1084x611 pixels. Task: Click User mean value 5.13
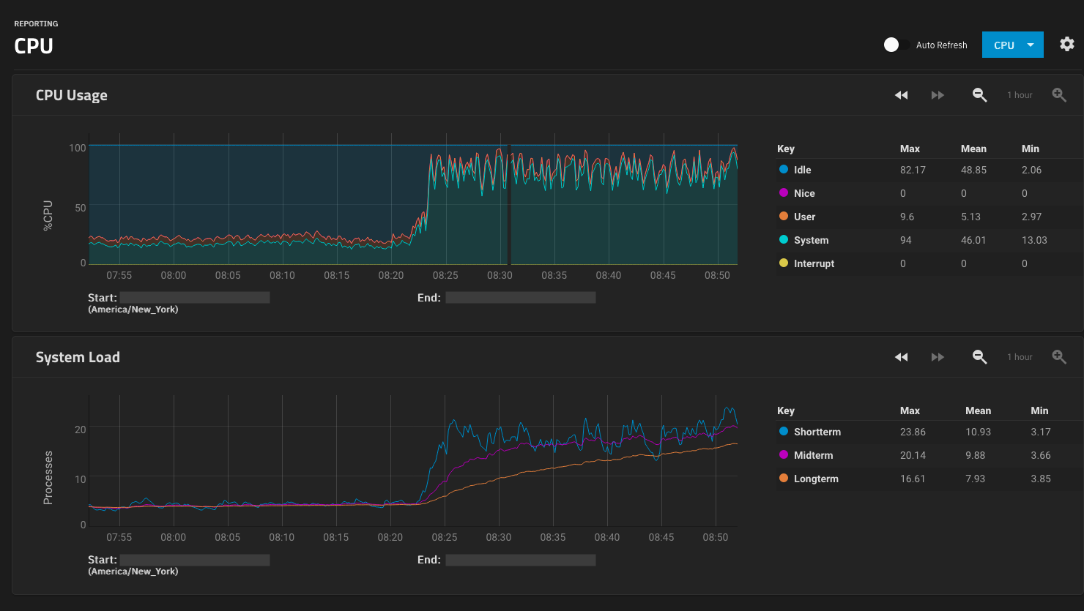(970, 217)
